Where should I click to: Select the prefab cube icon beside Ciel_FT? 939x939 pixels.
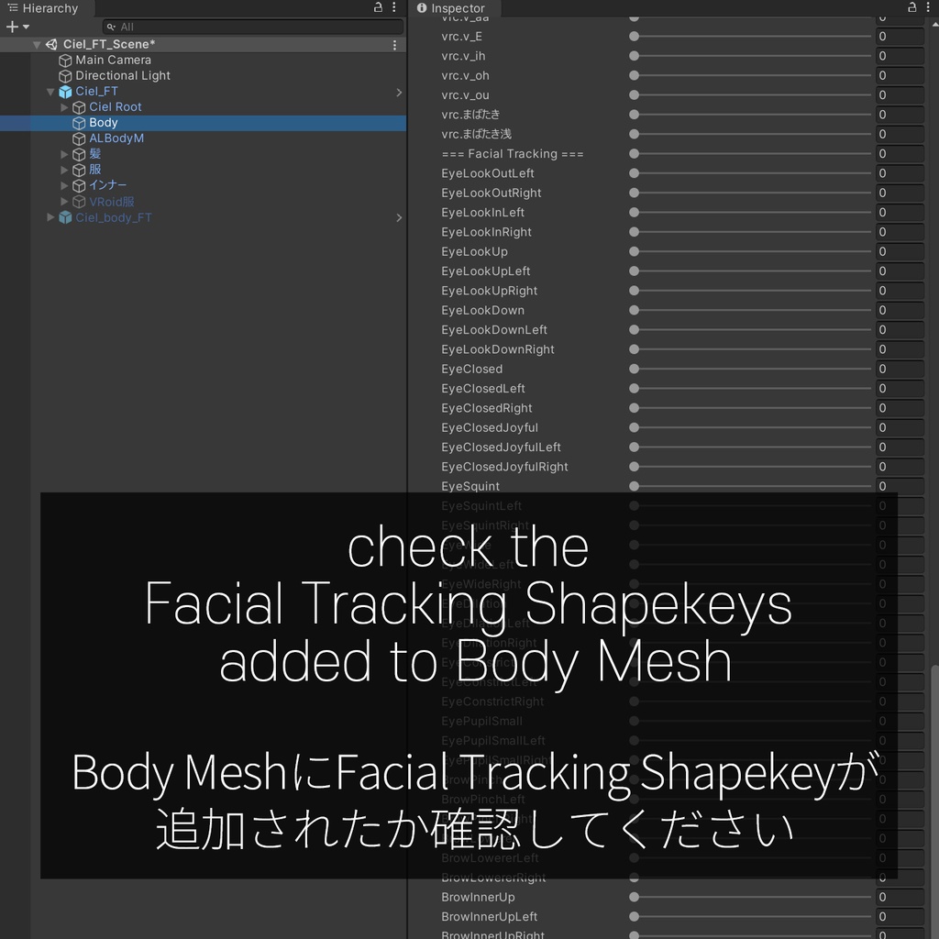coord(65,91)
